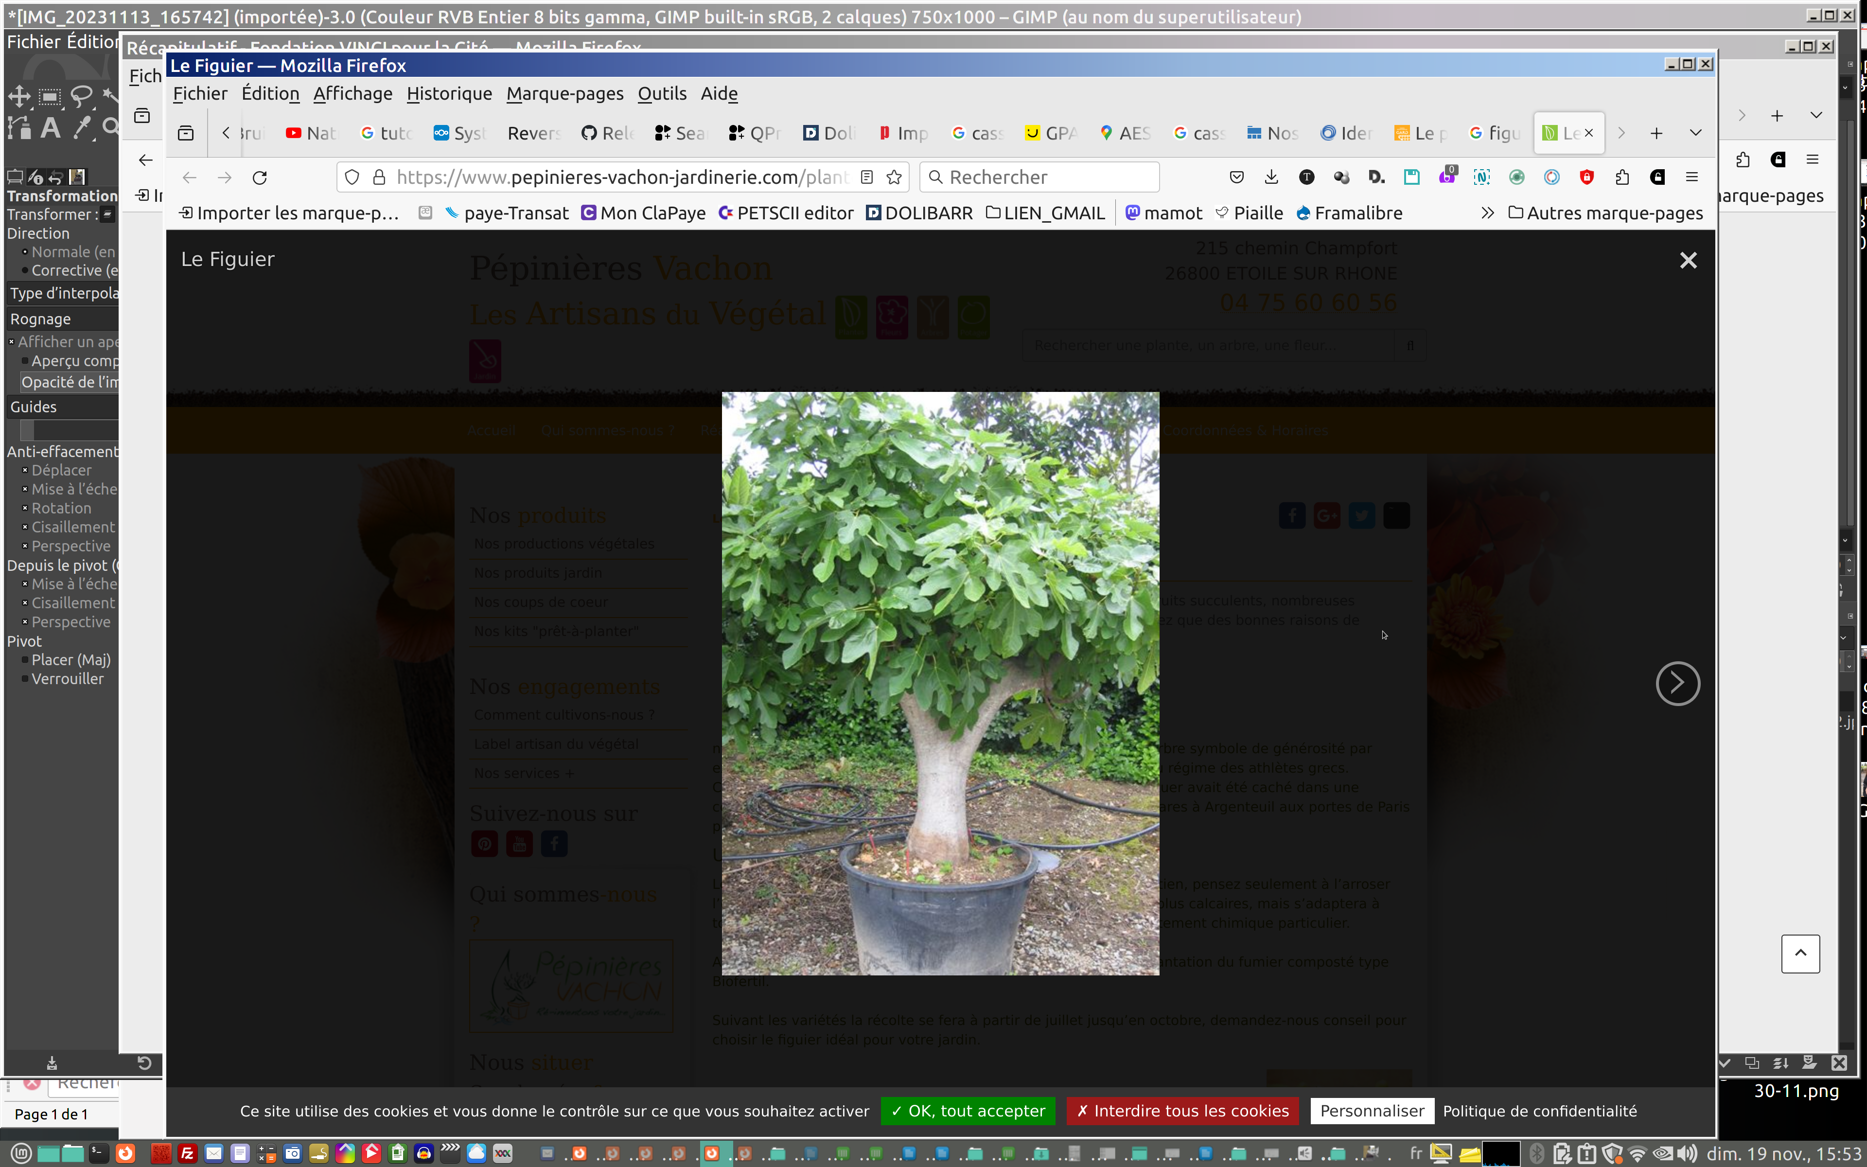Click the OK, tout accepter cookie button

[x=968, y=1111]
